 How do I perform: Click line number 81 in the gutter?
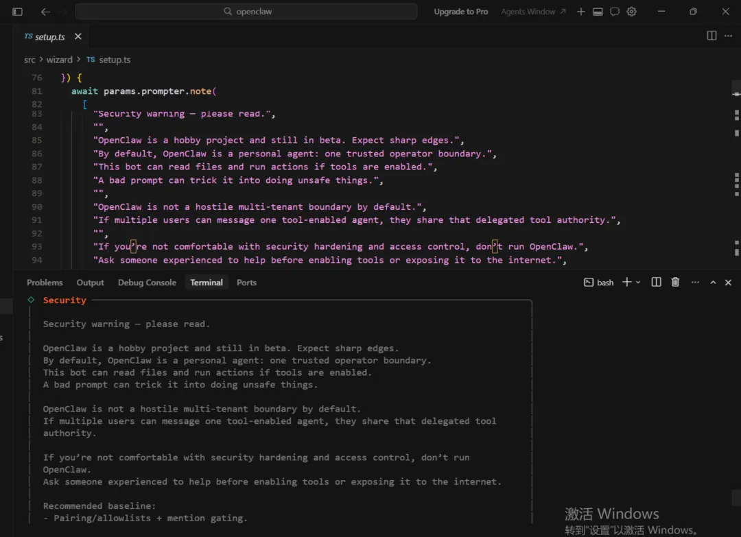pos(37,91)
